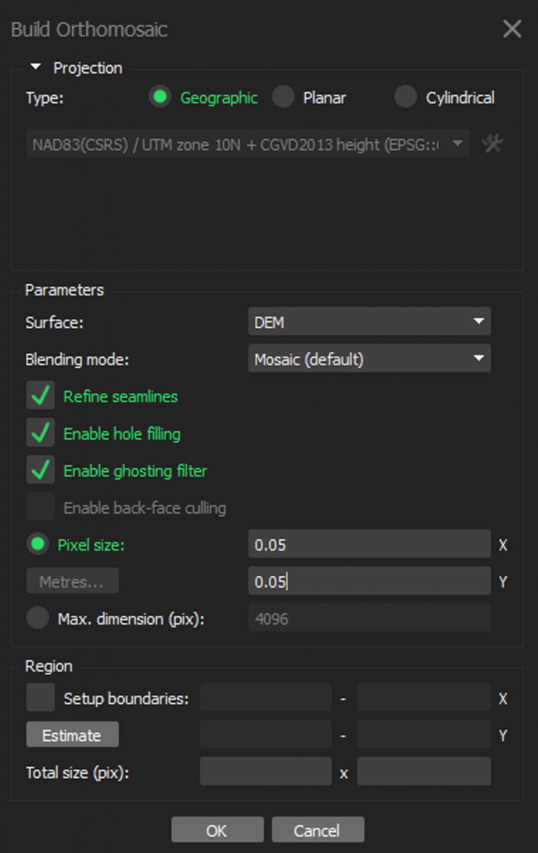The width and height of the screenshot is (538, 853).
Task: Open the Blending mode dropdown
Action: 369,359
